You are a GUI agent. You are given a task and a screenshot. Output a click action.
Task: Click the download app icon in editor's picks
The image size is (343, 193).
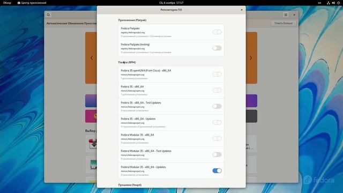pyautogui.click(x=93, y=144)
